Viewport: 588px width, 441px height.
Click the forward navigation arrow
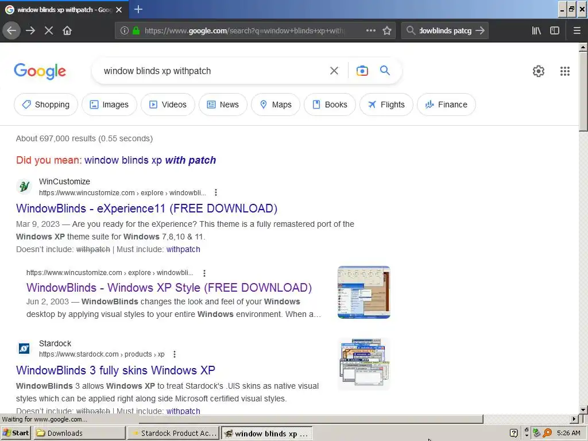(30, 31)
